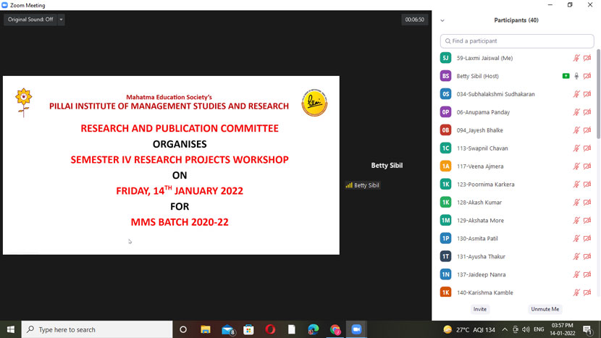Click Karishma Kamble's video off icon
The height and width of the screenshot is (338, 601).
tap(587, 292)
